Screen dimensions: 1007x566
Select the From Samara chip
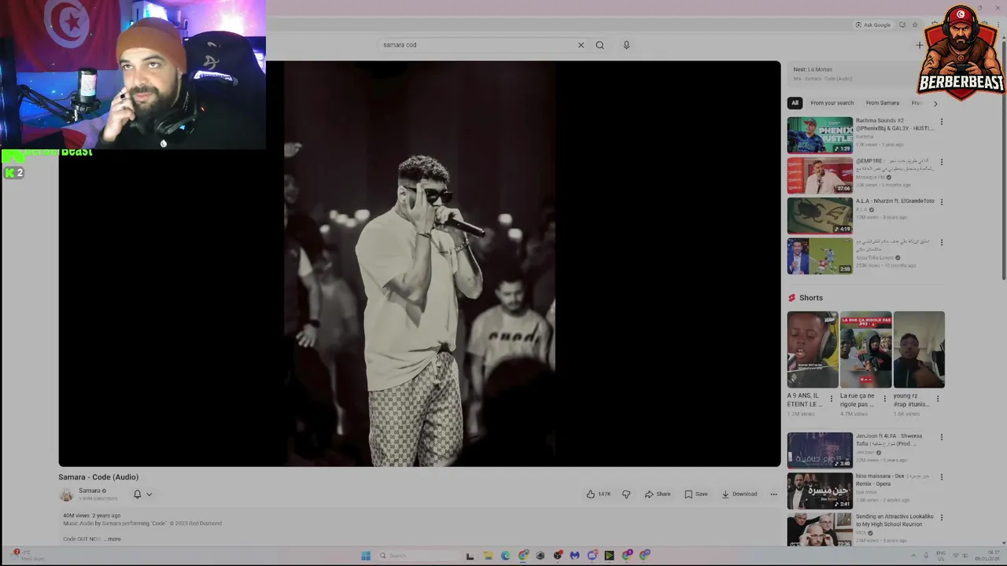pos(882,103)
